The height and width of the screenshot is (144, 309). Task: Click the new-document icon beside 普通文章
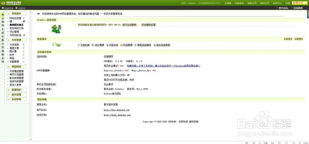(x=24, y=48)
